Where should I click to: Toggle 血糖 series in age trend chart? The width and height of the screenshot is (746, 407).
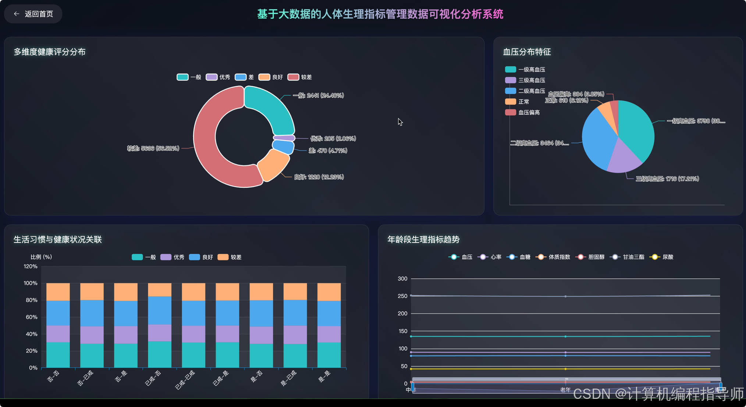pos(518,257)
